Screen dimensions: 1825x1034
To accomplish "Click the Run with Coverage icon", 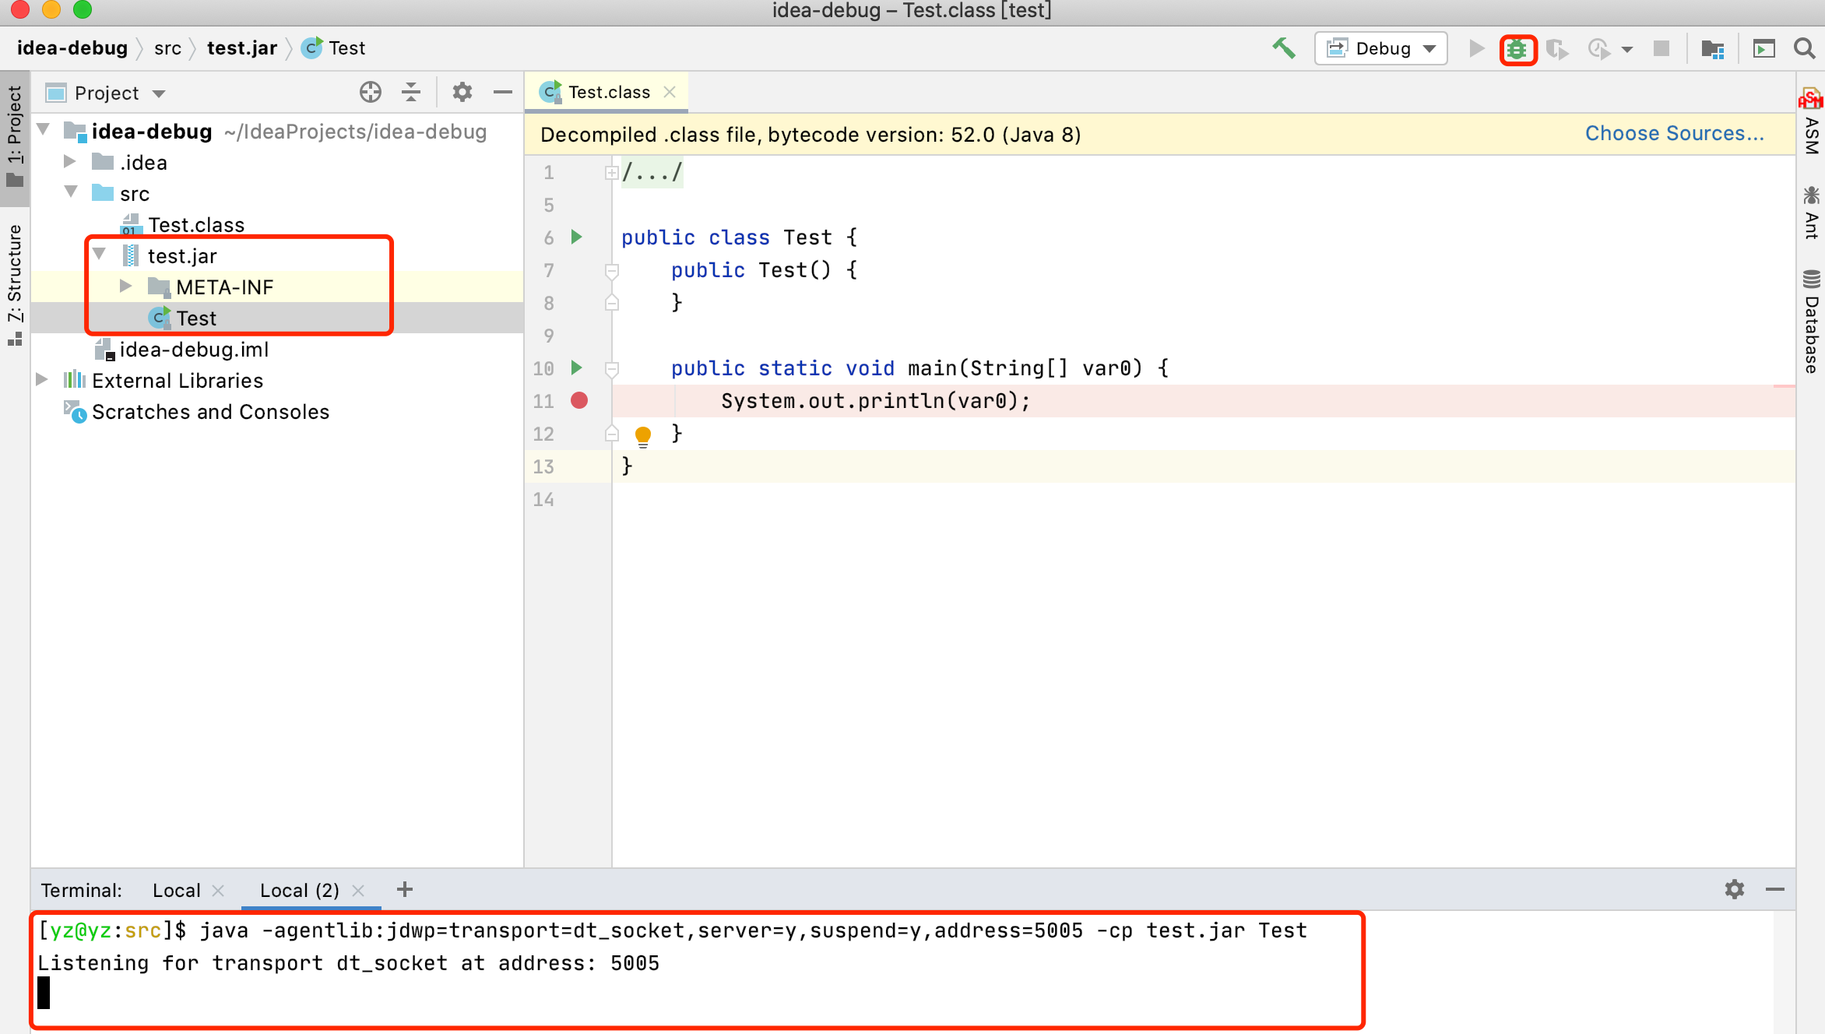I will (1556, 49).
